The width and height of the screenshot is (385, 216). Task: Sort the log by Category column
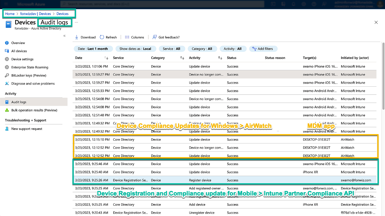coord(182,58)
